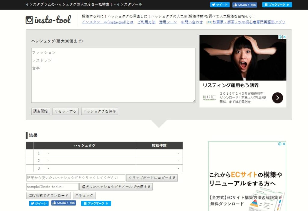This screenshot has height=211, width=308.
Task: Click the top bar B! Bookmark button
Action: pyautogui.click(x=277, y=5)
